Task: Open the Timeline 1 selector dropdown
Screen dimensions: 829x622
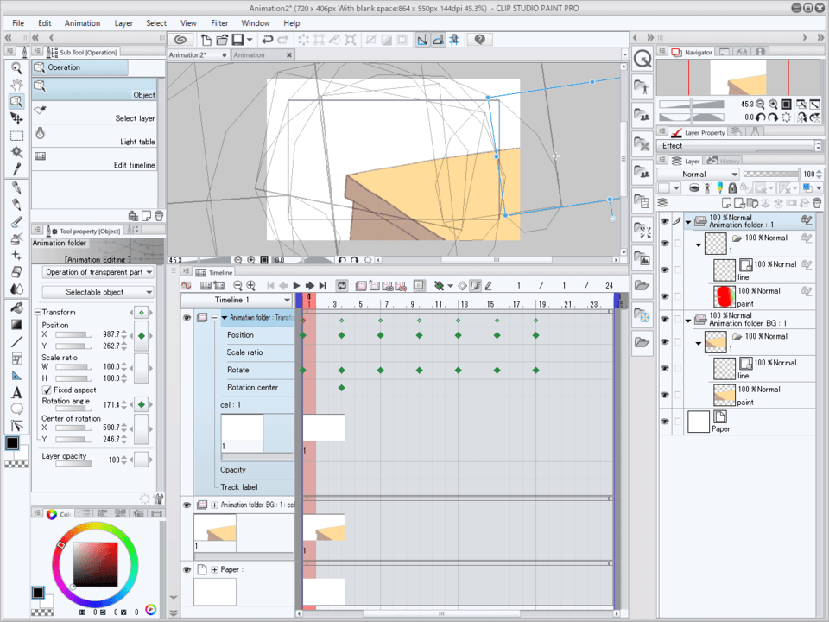Action: 237,300
